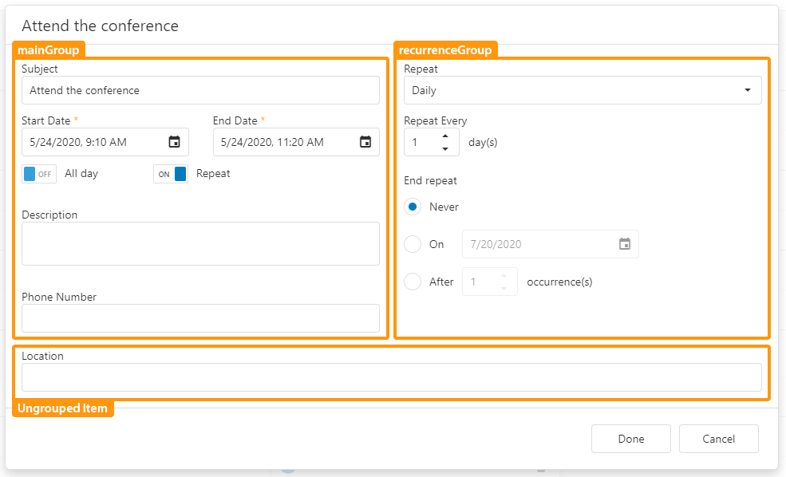Click the Cancel button
The width and height of the screenshot is (786, 477).
(x=719, y=439)
